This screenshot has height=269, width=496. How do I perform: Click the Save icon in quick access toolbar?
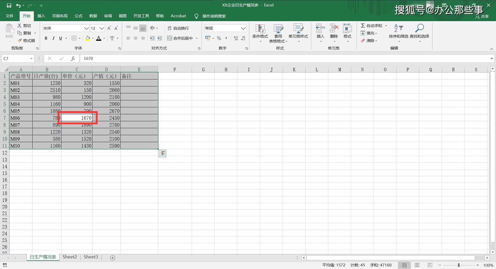9,5
